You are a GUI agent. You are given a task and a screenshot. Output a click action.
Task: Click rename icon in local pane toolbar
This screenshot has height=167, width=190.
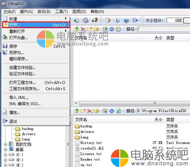tap(96, 111)
